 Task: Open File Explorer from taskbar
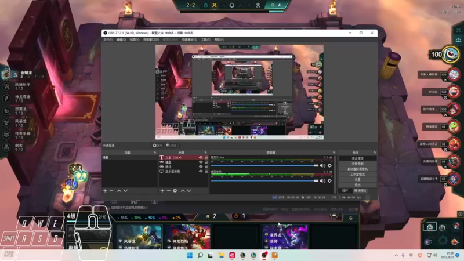point(222,255)
